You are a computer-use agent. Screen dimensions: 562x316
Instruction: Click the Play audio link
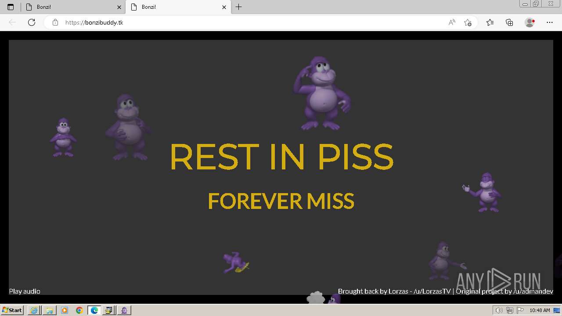25,291
